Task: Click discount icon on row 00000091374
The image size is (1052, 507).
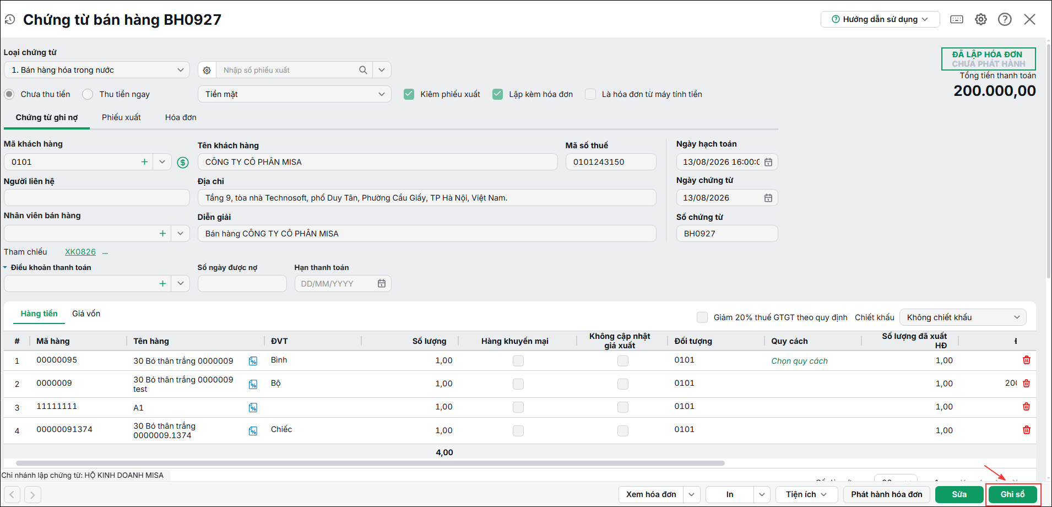Action: pos(253,431)
